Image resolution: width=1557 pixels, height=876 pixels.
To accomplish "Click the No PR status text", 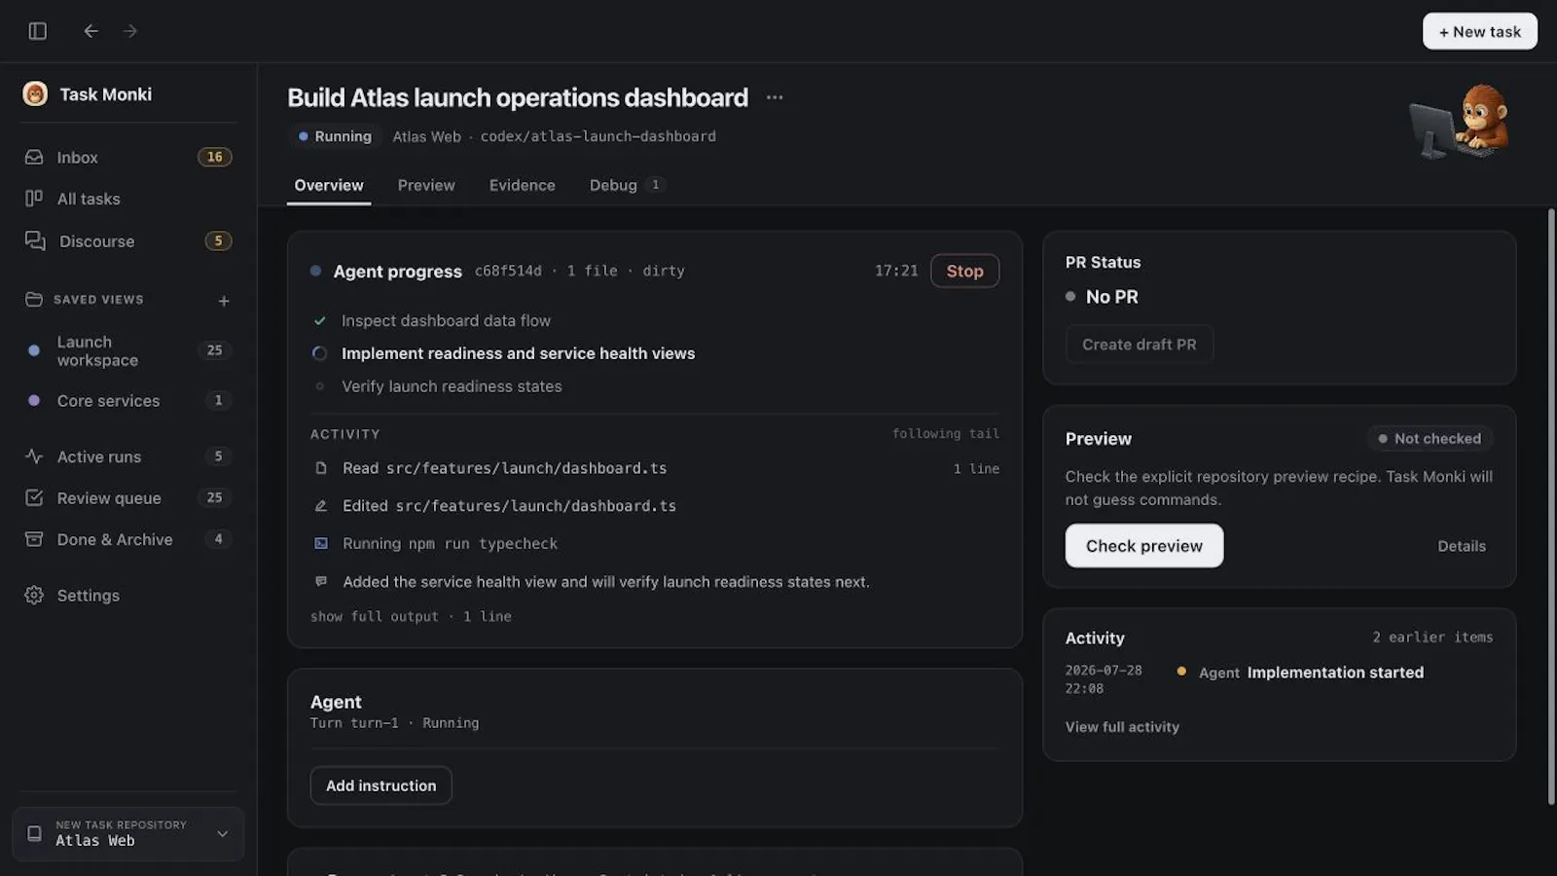I will 1111,297.
